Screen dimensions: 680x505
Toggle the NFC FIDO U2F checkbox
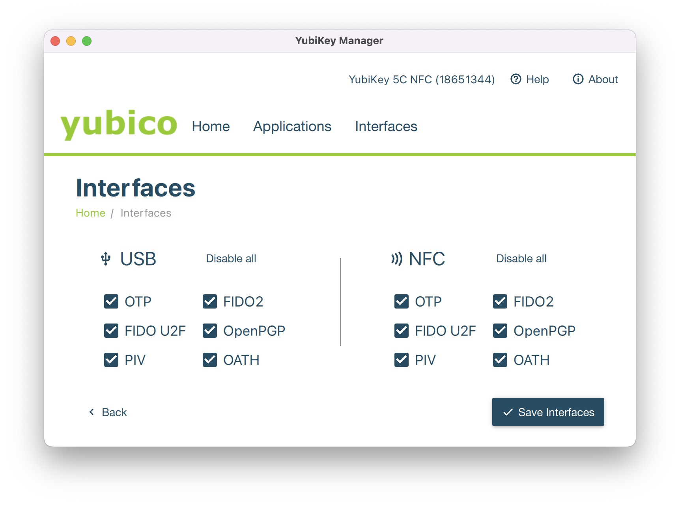402,331
